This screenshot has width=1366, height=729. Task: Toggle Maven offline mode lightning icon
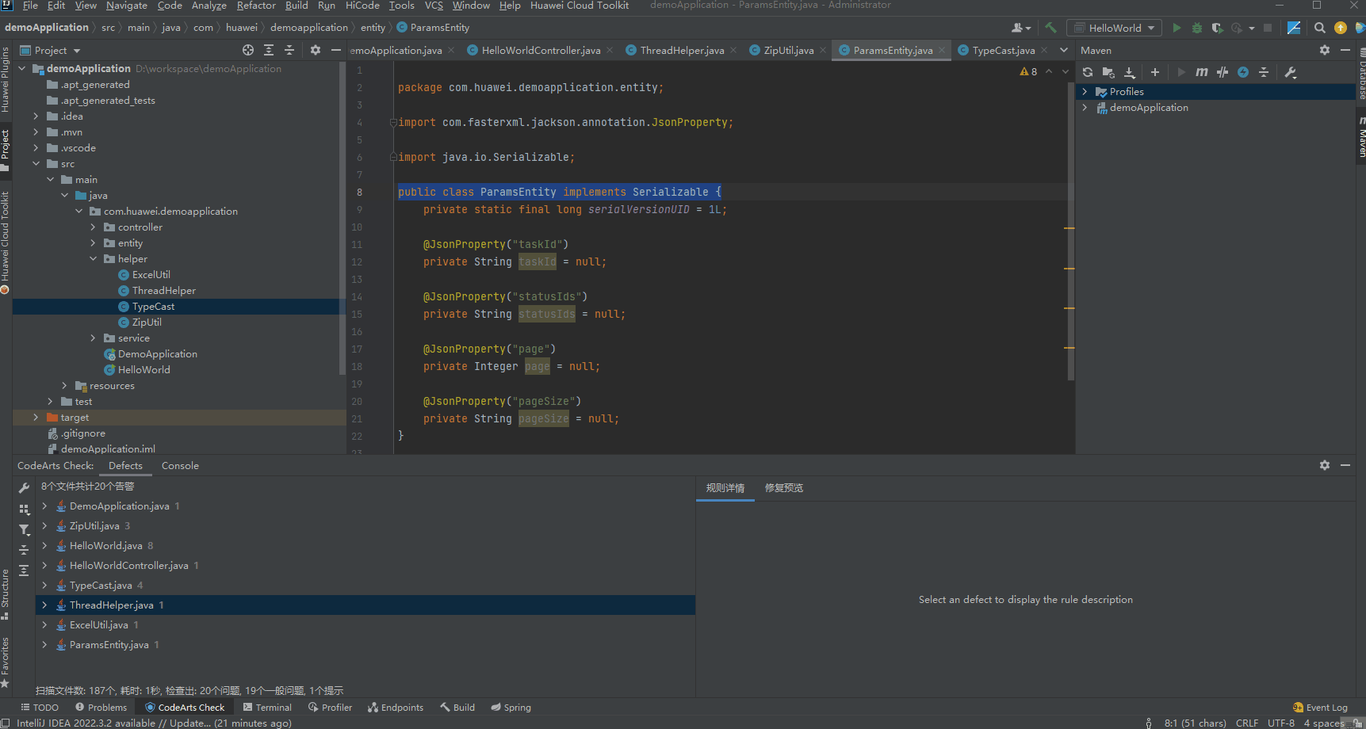1243,72
